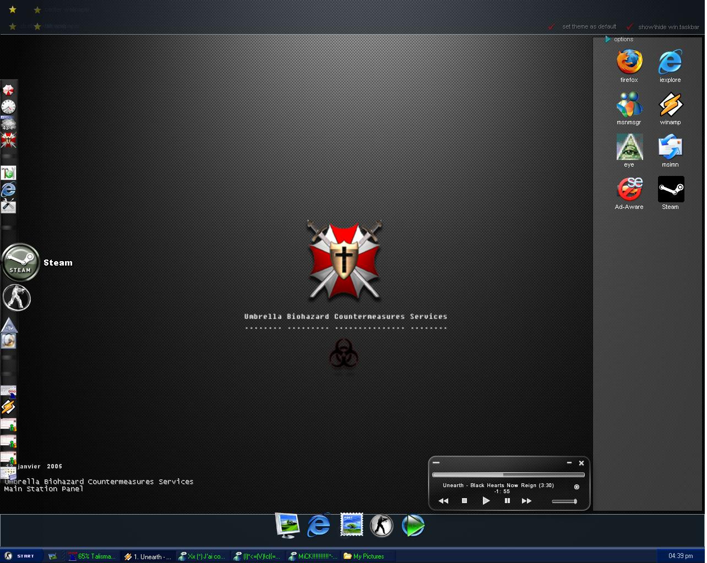Image resolution: width=707 pixels, height=563 pixels.
Task: Click the small round player option button
Action: coord(577,487)
